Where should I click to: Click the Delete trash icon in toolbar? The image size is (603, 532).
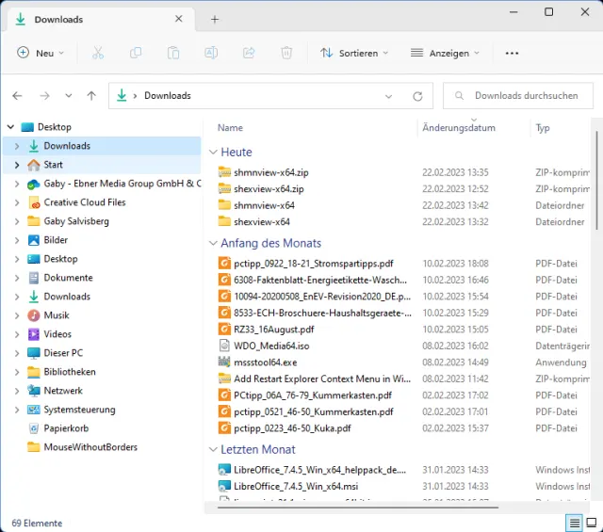[286, 54]
